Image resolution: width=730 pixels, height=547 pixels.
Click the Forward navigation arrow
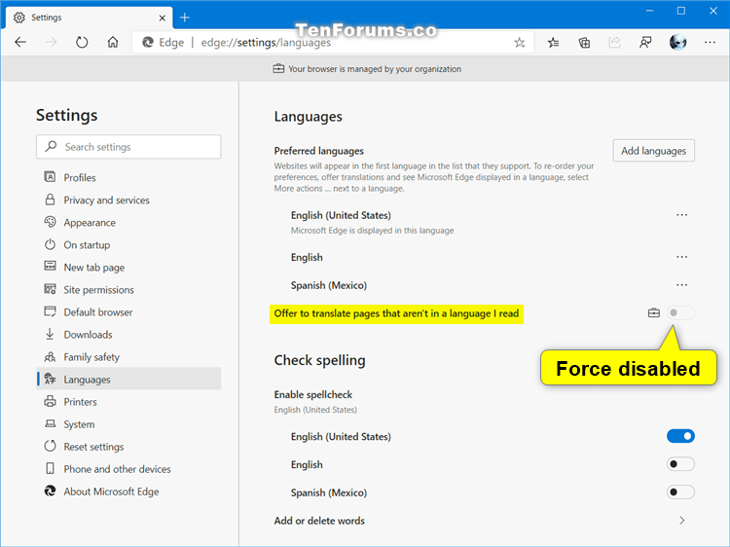(52, 43)
